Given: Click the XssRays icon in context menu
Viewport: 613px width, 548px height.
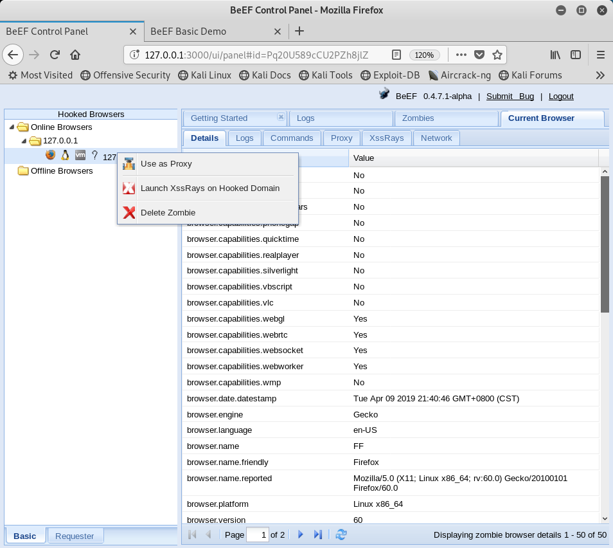Looking at the screenshot, I should (129, 188).
